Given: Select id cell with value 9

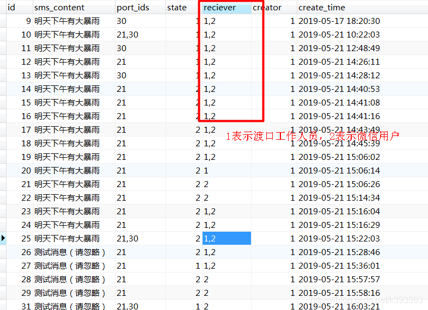Looking at the screenshot, I should (x=20, y=21).
